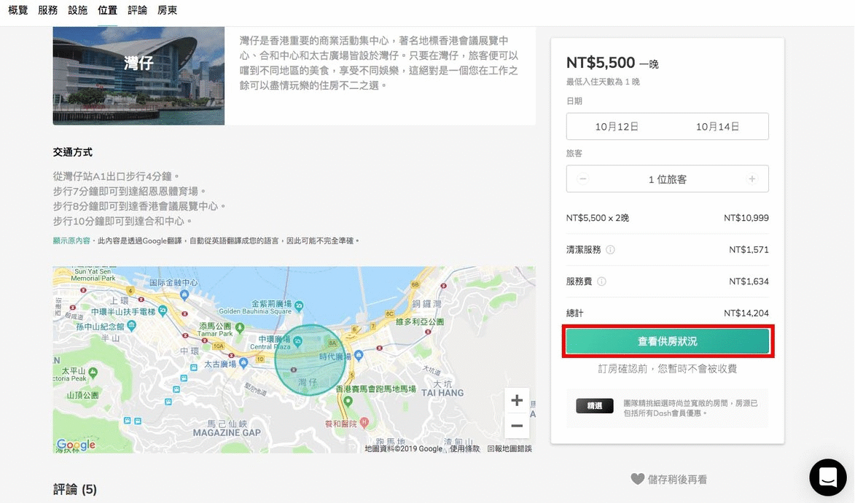This screenshot has width=855, height=503.
Task: Click the NT$5,500 nightly price
Action: point(601,63)
